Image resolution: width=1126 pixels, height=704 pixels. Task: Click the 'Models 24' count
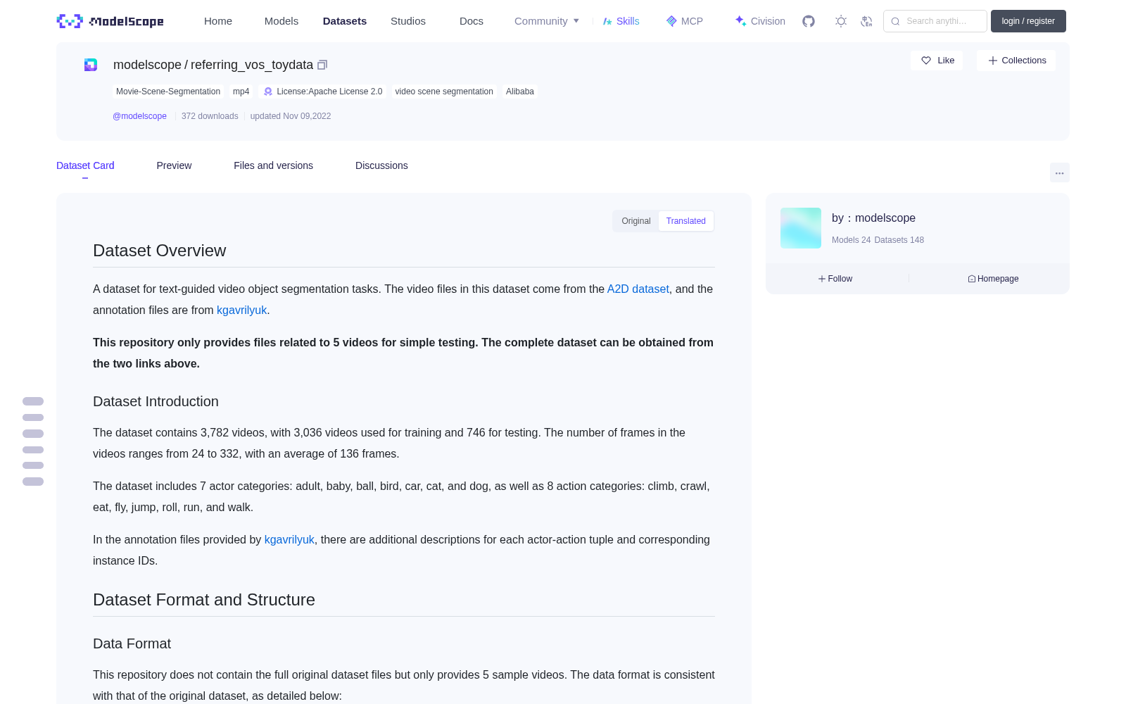(x=851, y=240)
